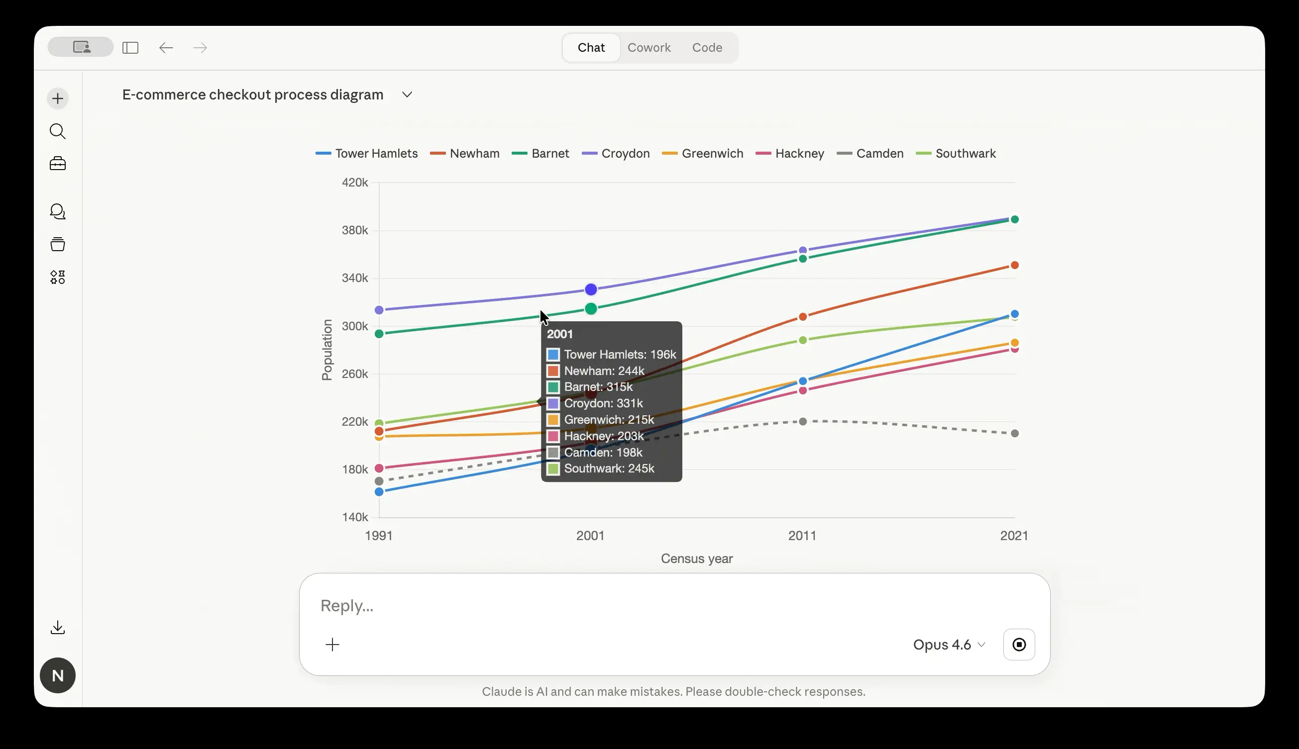Expand the conversation title dropdown chevron

coord(407,94)
